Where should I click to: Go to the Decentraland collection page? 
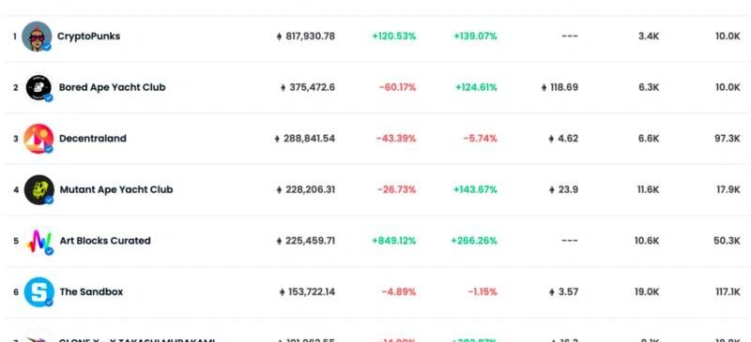(93, 139)
